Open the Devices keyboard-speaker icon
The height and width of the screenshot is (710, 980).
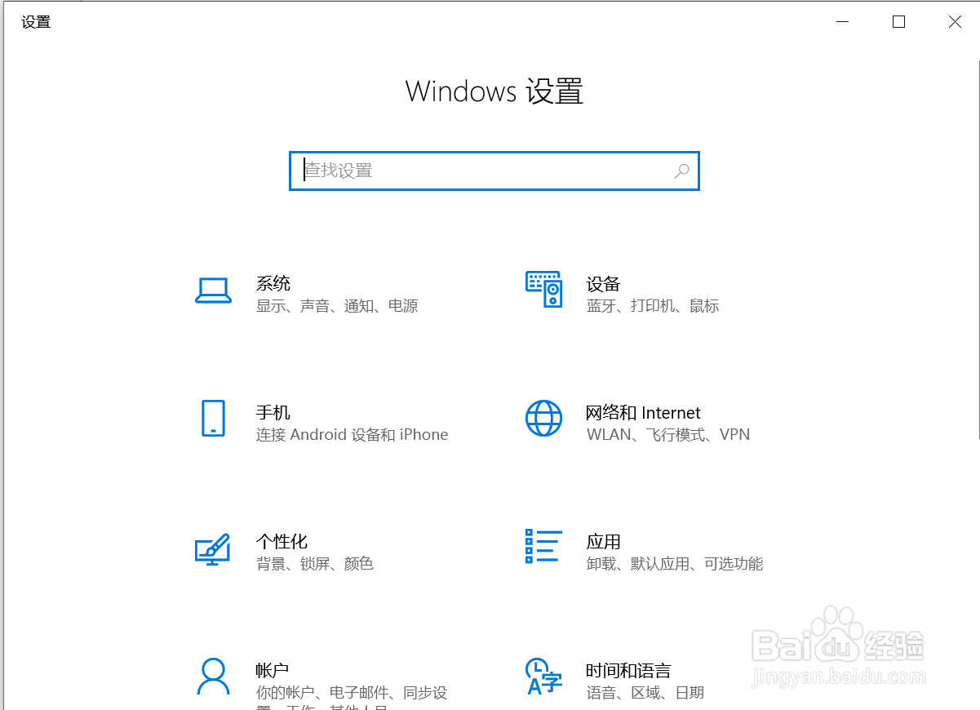(544, 289)
